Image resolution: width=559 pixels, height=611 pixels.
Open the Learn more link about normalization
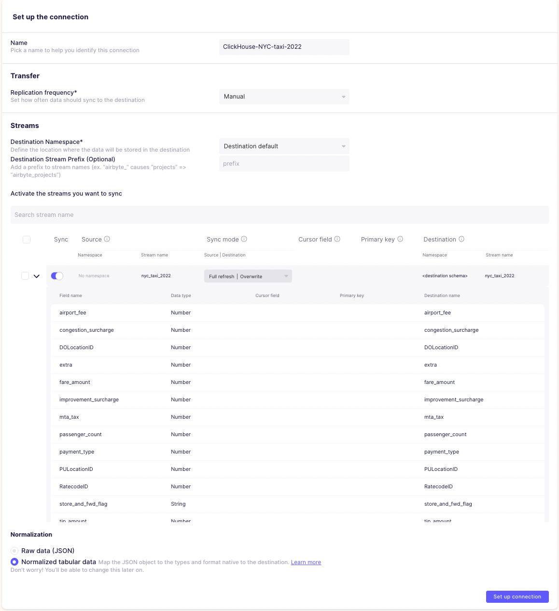(306, 562)
